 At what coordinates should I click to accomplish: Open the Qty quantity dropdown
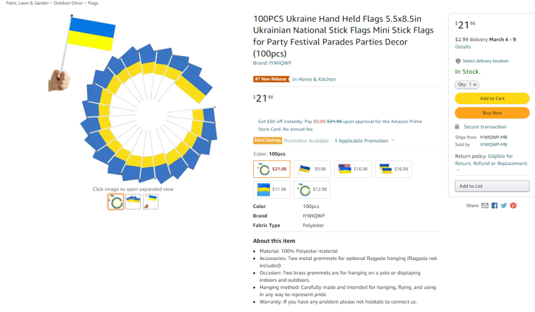click(x=467, y=85)
